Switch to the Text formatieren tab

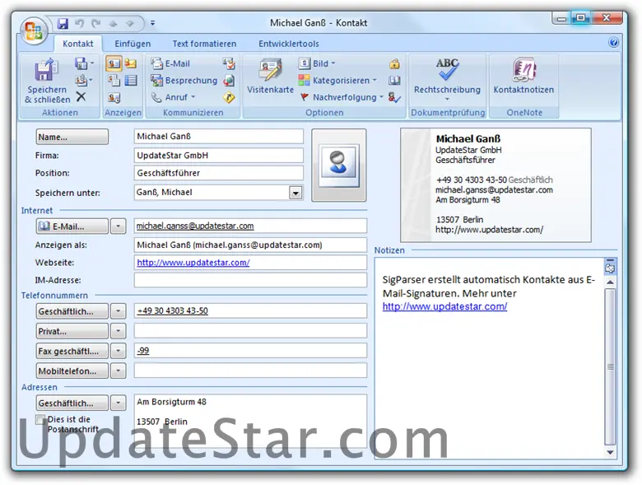click(204, 44)
